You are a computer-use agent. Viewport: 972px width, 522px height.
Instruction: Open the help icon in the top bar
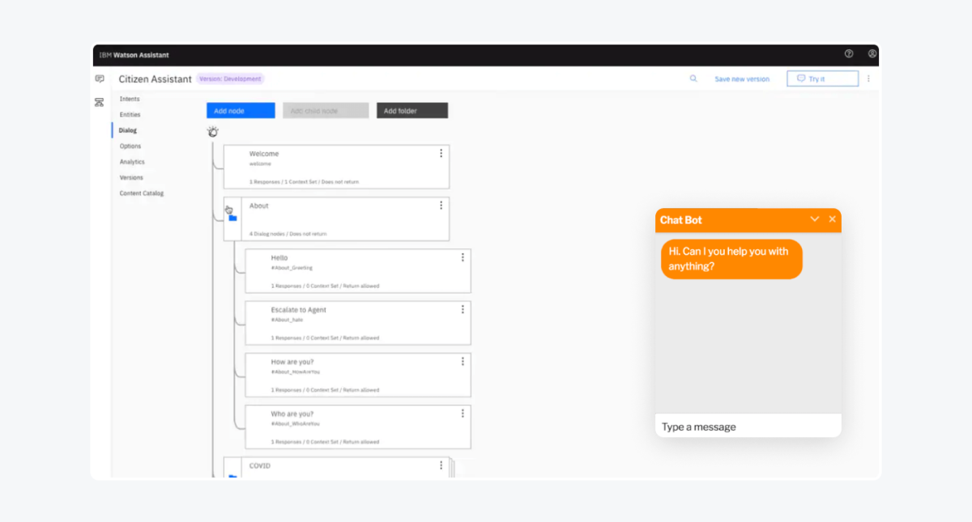[848, 54]
